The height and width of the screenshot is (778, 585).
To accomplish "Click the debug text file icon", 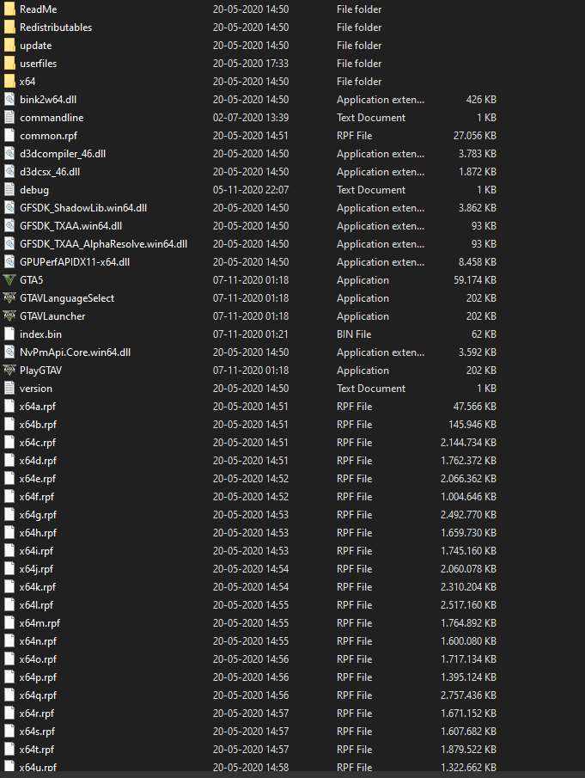I will pyautogui.click(x=9, y=190).
